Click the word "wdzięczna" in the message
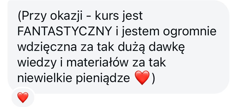Screen dimensions: 231x107 47,48
